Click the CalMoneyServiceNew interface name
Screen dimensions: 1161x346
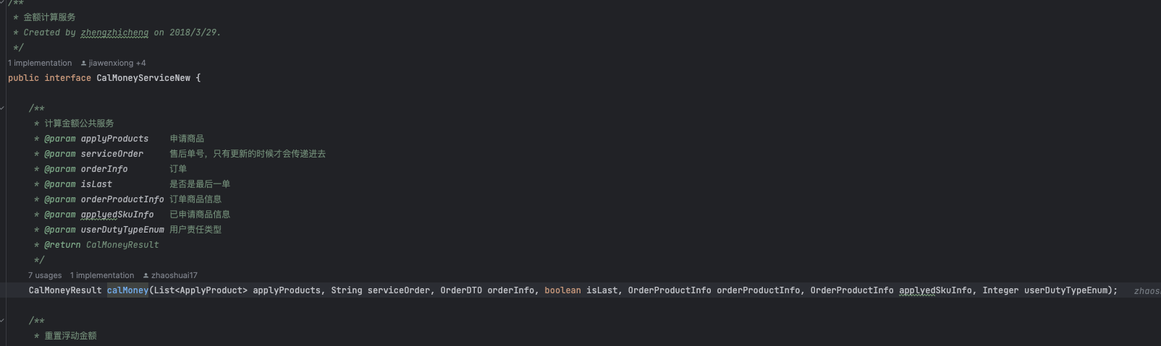point(143,78)
